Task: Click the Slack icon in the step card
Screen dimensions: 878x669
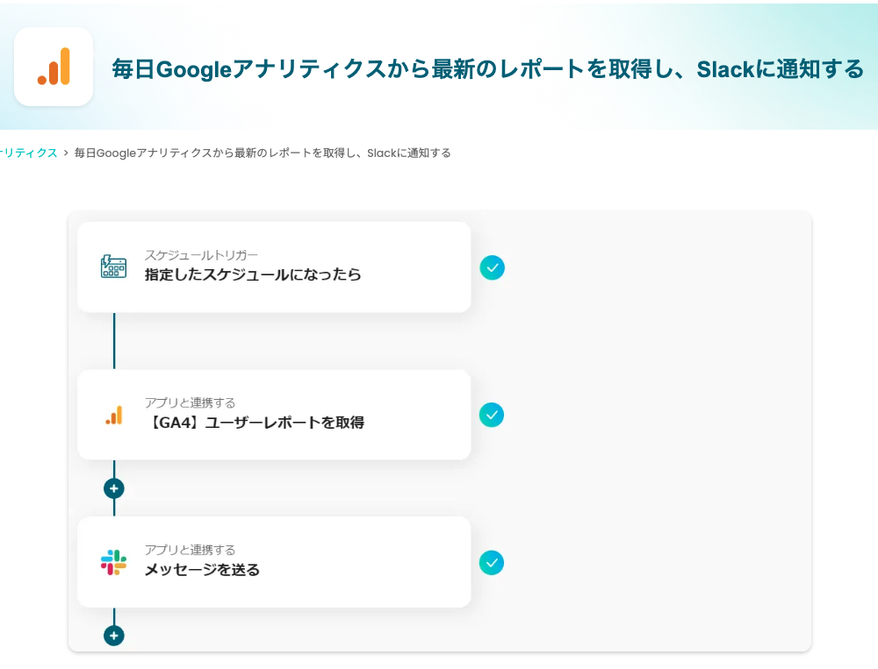Action: (x=113, y=562)
